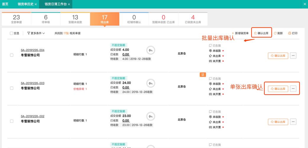Click 未出库 status icon of SA-20191226-002
The image size is (308, 148).
point(210,122)
